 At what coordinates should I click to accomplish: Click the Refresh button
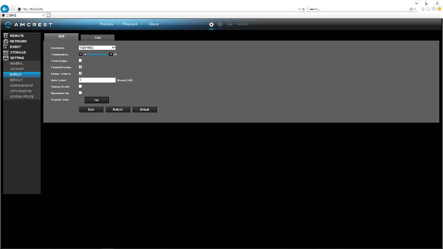point(118,110)
